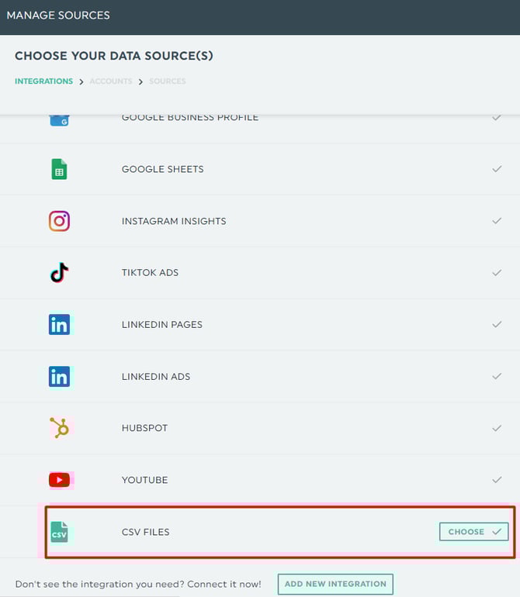Toggle the TikTok Ads checkmark

pyautogui.click(x=497, y=273)
